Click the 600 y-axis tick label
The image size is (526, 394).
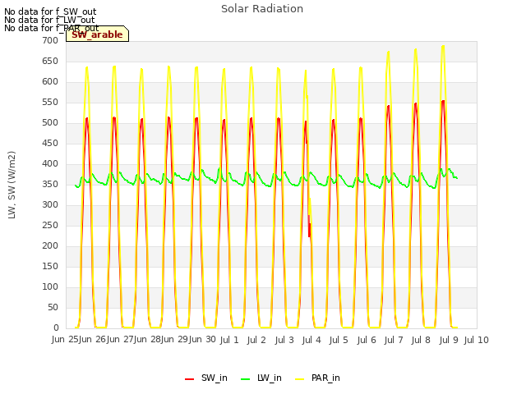[50, 82]
